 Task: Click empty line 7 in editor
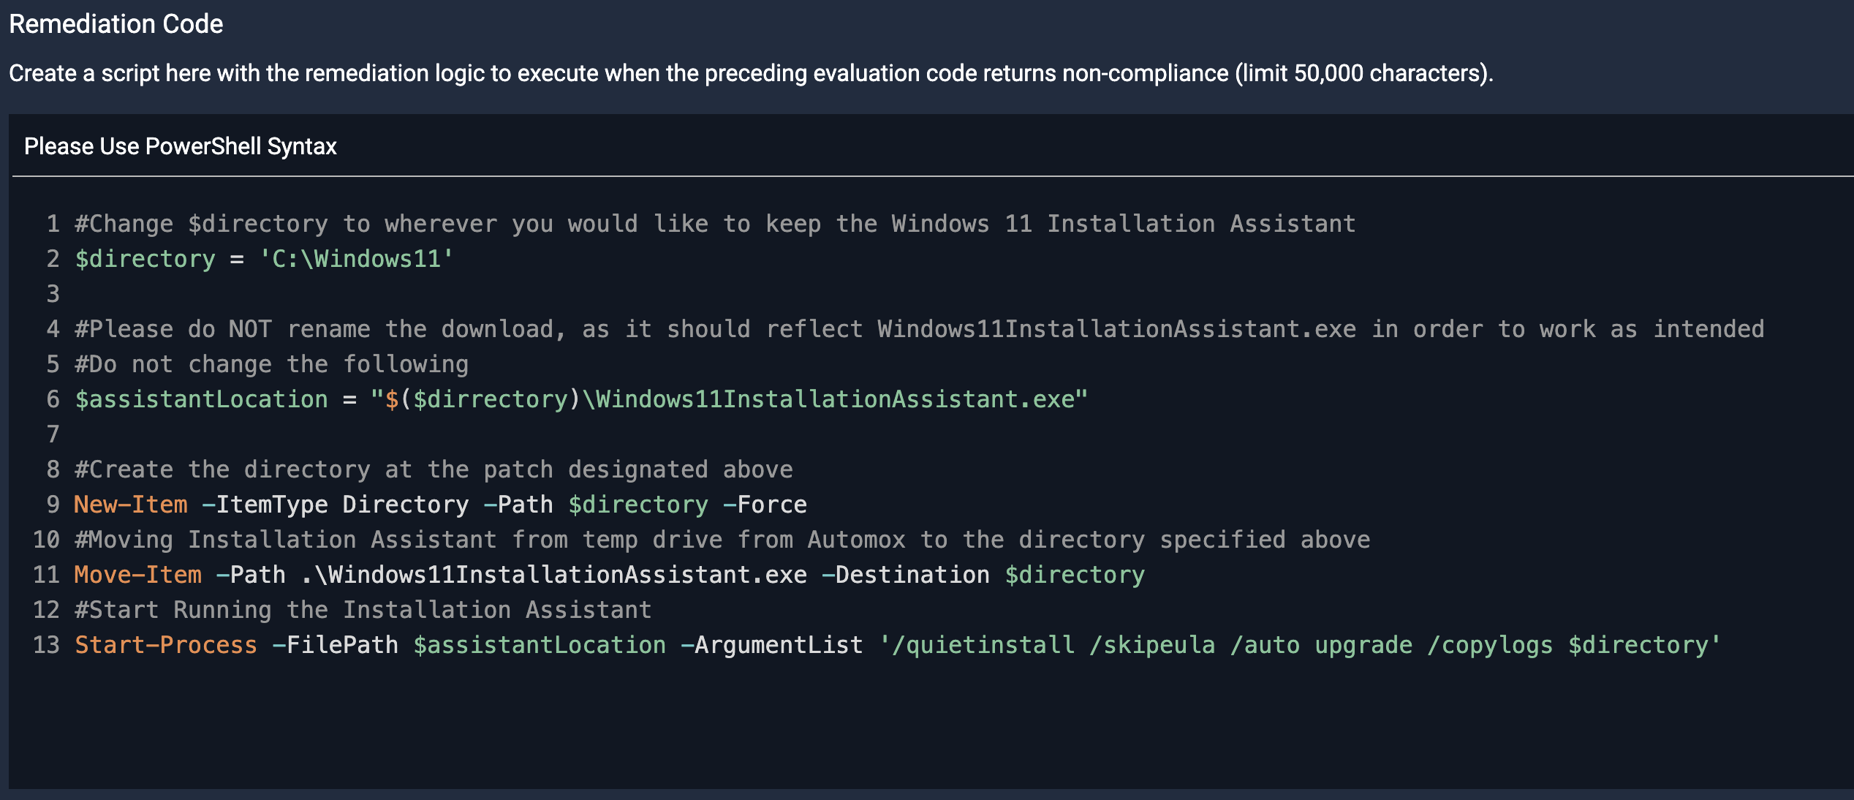(292, 434)
